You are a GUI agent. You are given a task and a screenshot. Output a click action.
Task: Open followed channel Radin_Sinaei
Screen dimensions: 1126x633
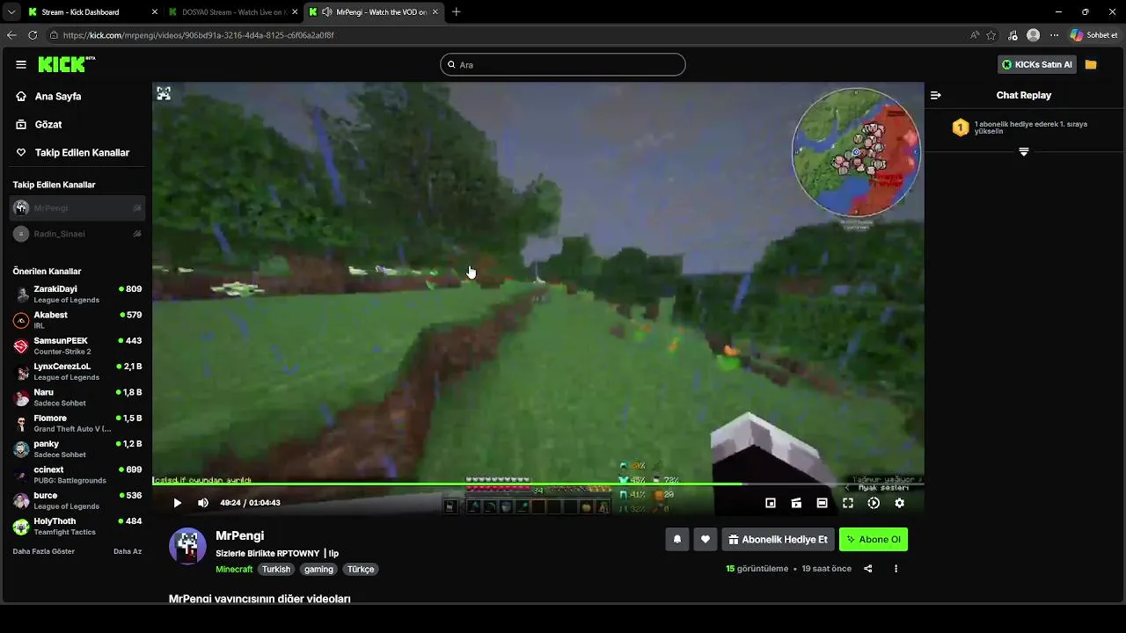tap(77, 234)
